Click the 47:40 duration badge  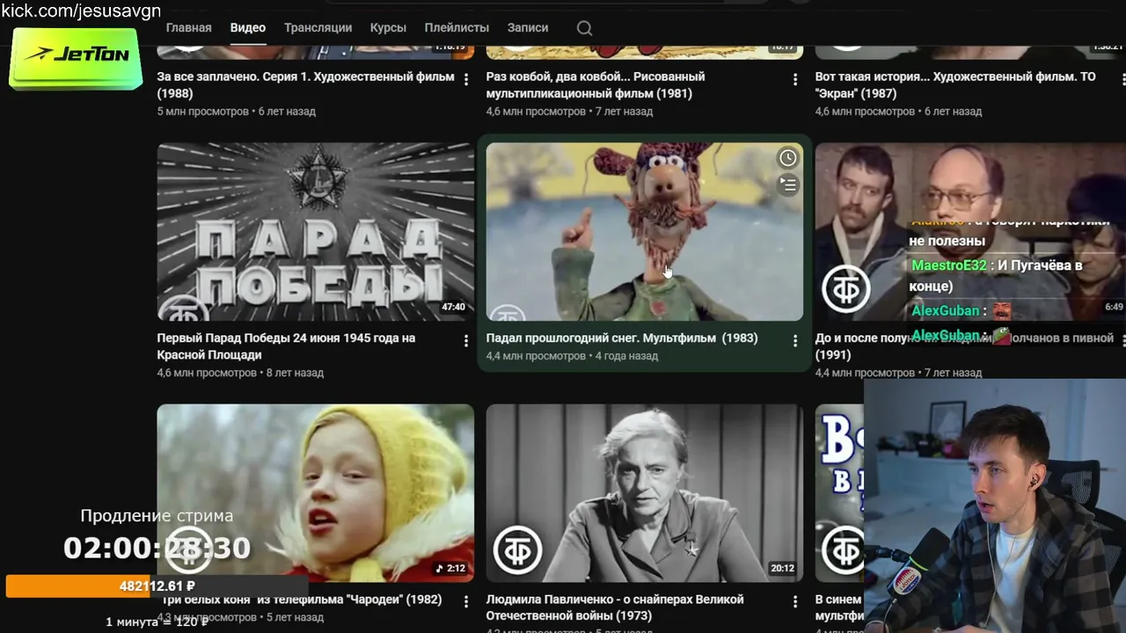point(453,307)
